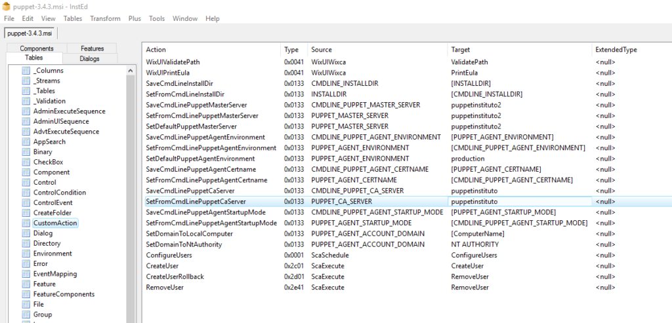Image resolution: width=672 pixels, height=323 pixels.
Task: Switch to the Components tab
Action: [37, 48]
